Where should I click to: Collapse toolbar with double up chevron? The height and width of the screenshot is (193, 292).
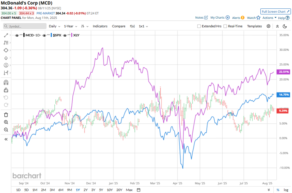coord(277,26)
